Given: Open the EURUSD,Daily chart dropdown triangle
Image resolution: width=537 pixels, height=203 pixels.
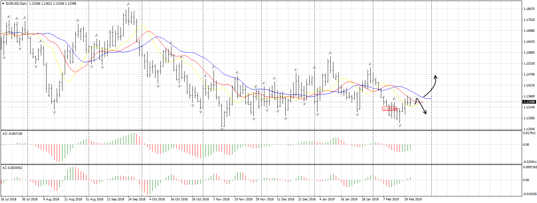Looking at the screenshot, I should 3,4.
